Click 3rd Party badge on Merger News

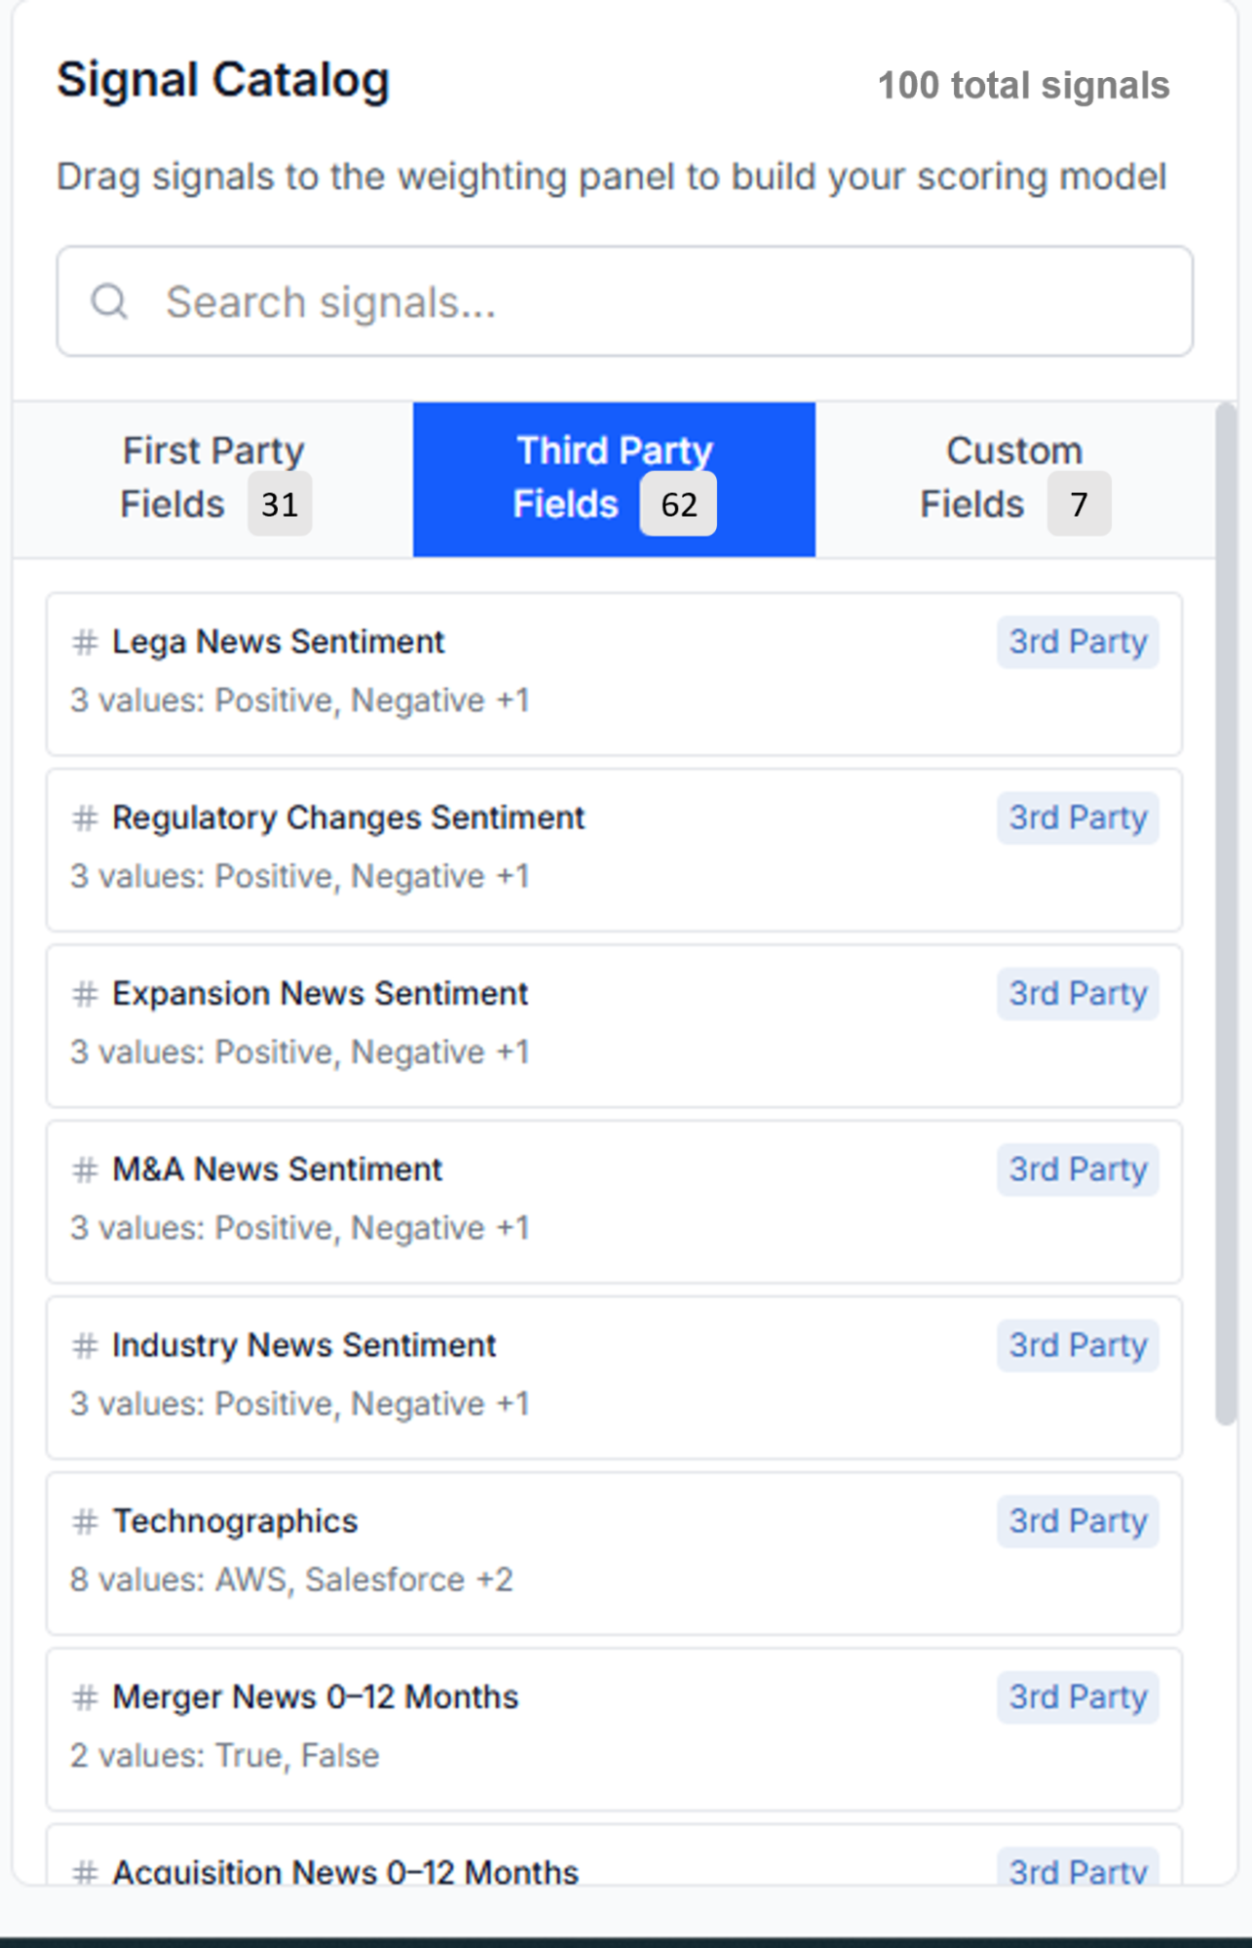click(x=1078, y=1698)
